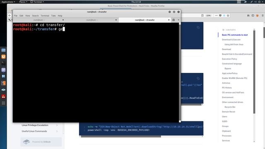Image resolution: width=265 pixels, height=149 pixels.
Task: Open Burp Suite icon in dock
Action: [x=3, y=83]
